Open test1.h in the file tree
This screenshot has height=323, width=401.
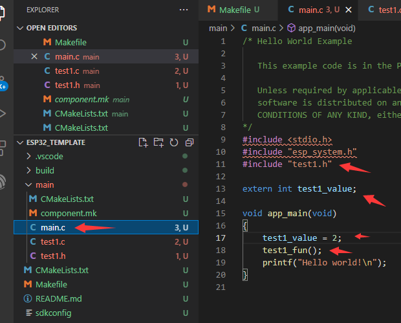coord(106,256)
